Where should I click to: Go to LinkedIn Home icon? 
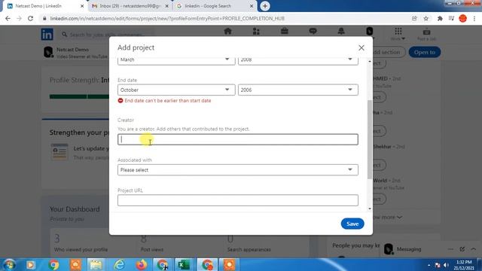(x=227, y=32)
